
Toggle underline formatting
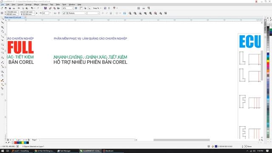point(110,13)
